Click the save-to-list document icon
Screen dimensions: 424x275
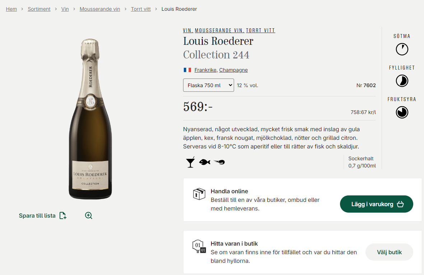(x=63, y=215)
